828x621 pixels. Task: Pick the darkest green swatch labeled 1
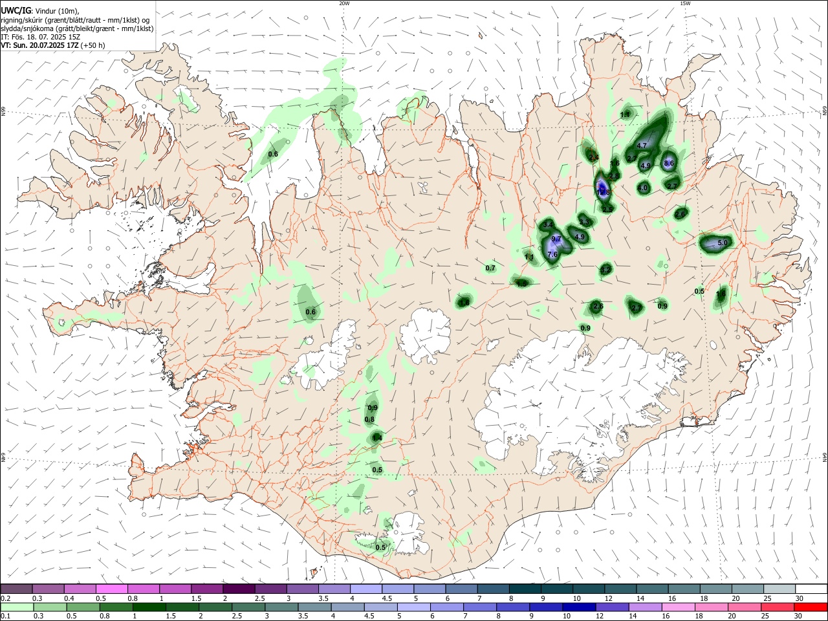pos(149,607)
